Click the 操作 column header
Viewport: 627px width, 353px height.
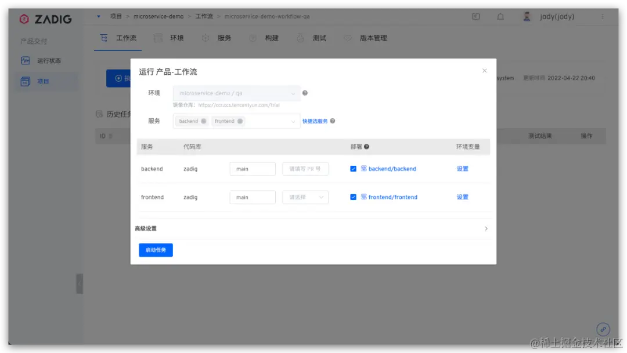(586, 136)
